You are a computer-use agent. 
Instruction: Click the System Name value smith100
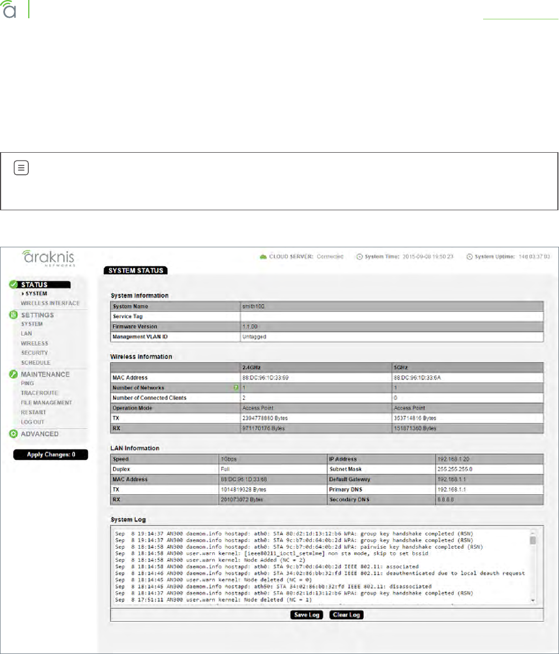click(x=253, y=306)
